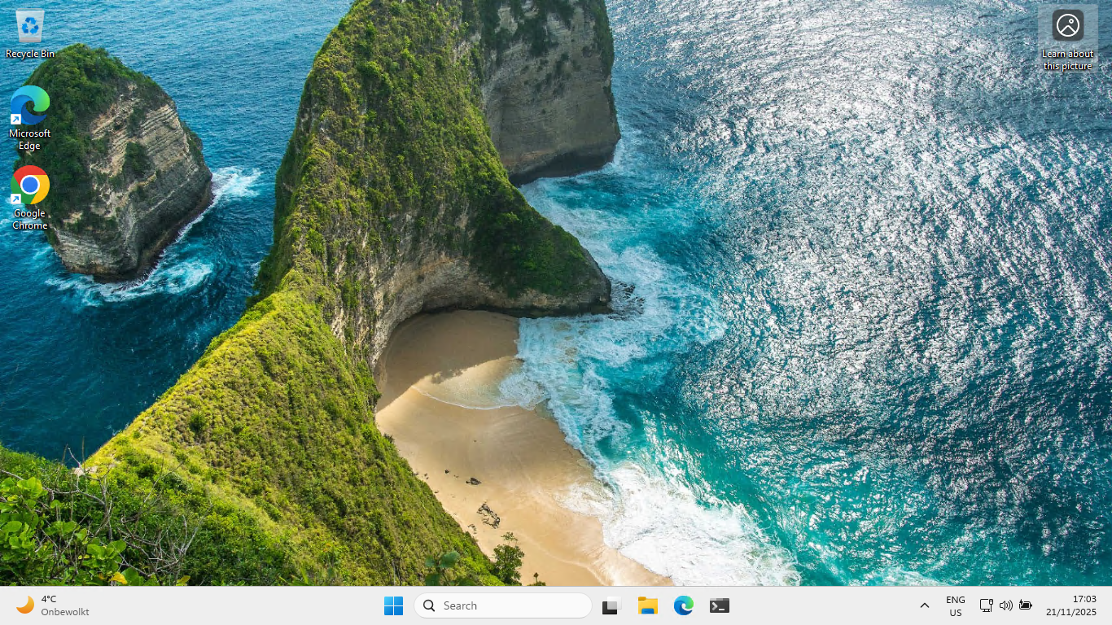This screenshot has height=625, width=1112.
Task: Open the ENG US language switcher
Action: pos(955,605)
